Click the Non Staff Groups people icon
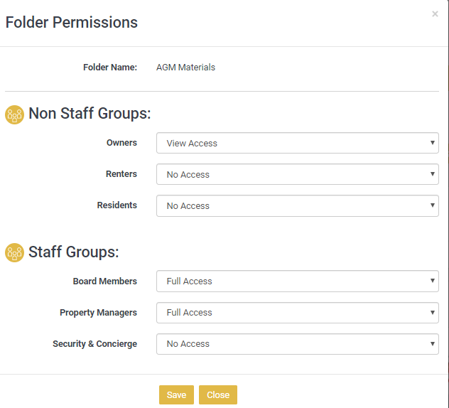The image size is (449, 408). pos(14,114)
